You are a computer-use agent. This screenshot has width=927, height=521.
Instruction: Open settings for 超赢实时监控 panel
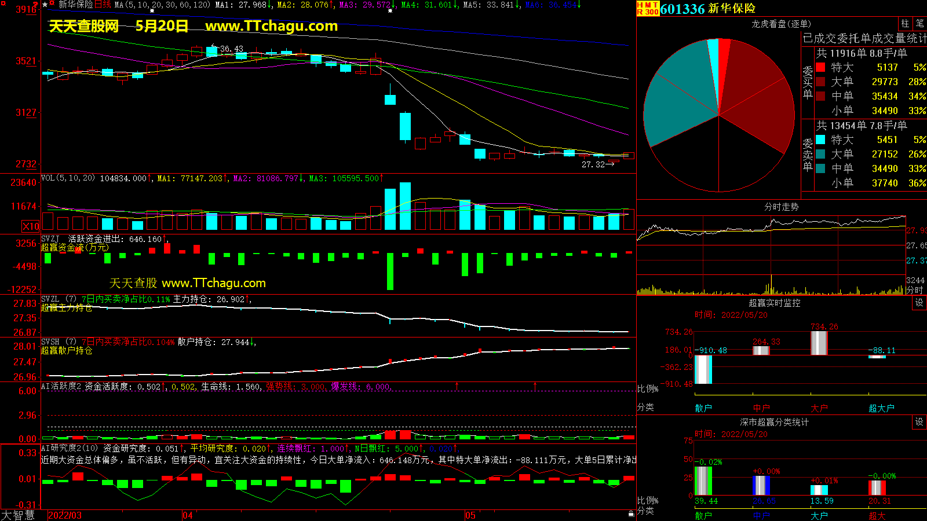[919, 303]
